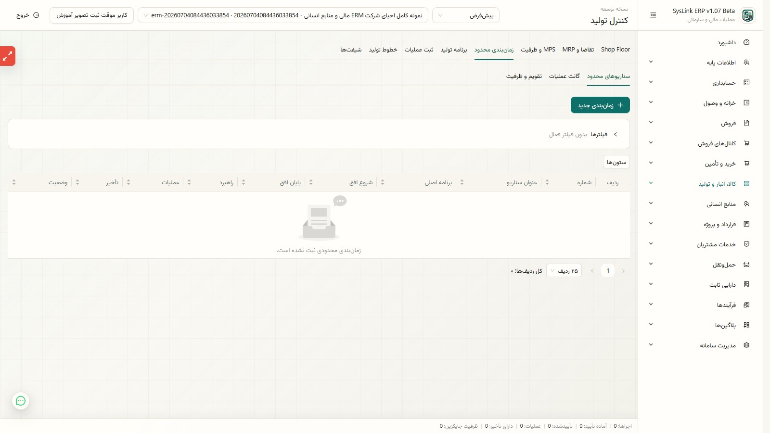Expand the اطلاعات پایه menu chevron

[651, 62]
